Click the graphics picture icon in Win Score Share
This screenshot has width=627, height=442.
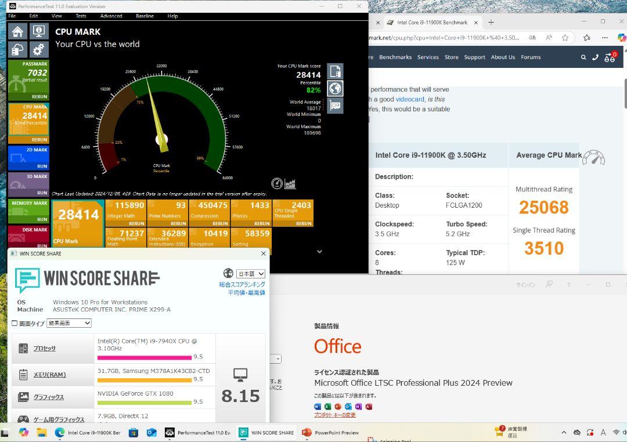23,397
